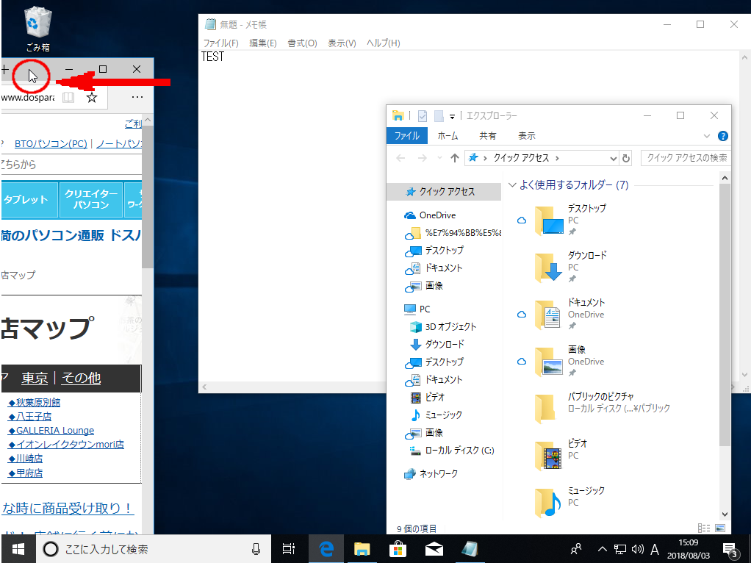Click タブレット category button on webpage

coord(29,200)
